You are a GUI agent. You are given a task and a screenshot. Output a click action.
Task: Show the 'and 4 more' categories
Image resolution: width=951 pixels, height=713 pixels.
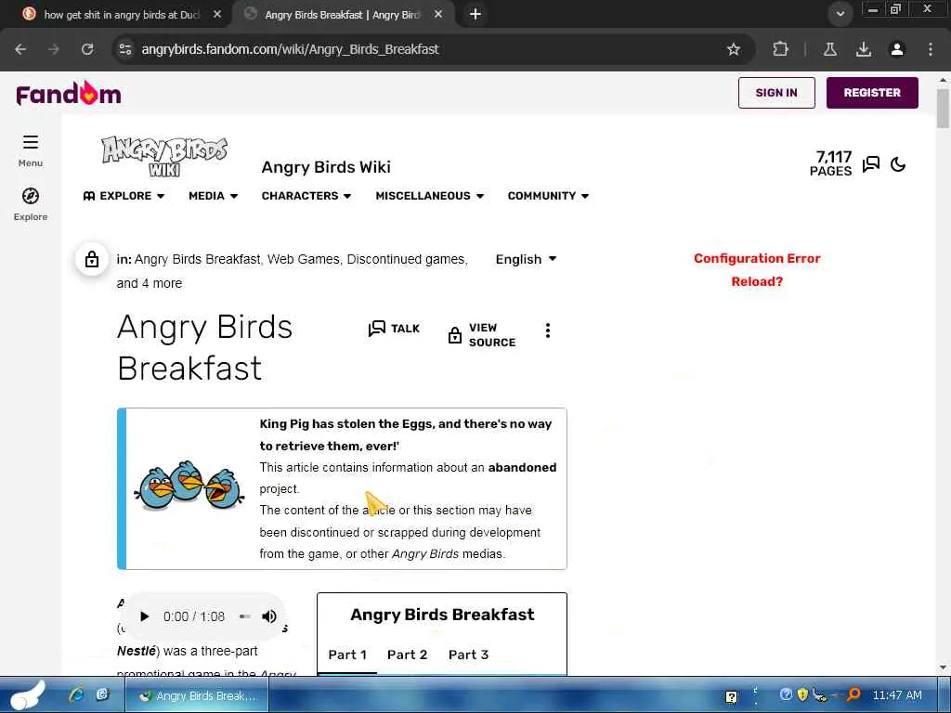(150, 283)
